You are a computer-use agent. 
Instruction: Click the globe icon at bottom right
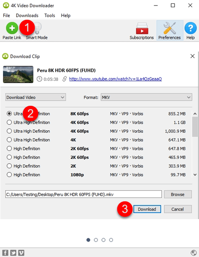coord(193,253)
